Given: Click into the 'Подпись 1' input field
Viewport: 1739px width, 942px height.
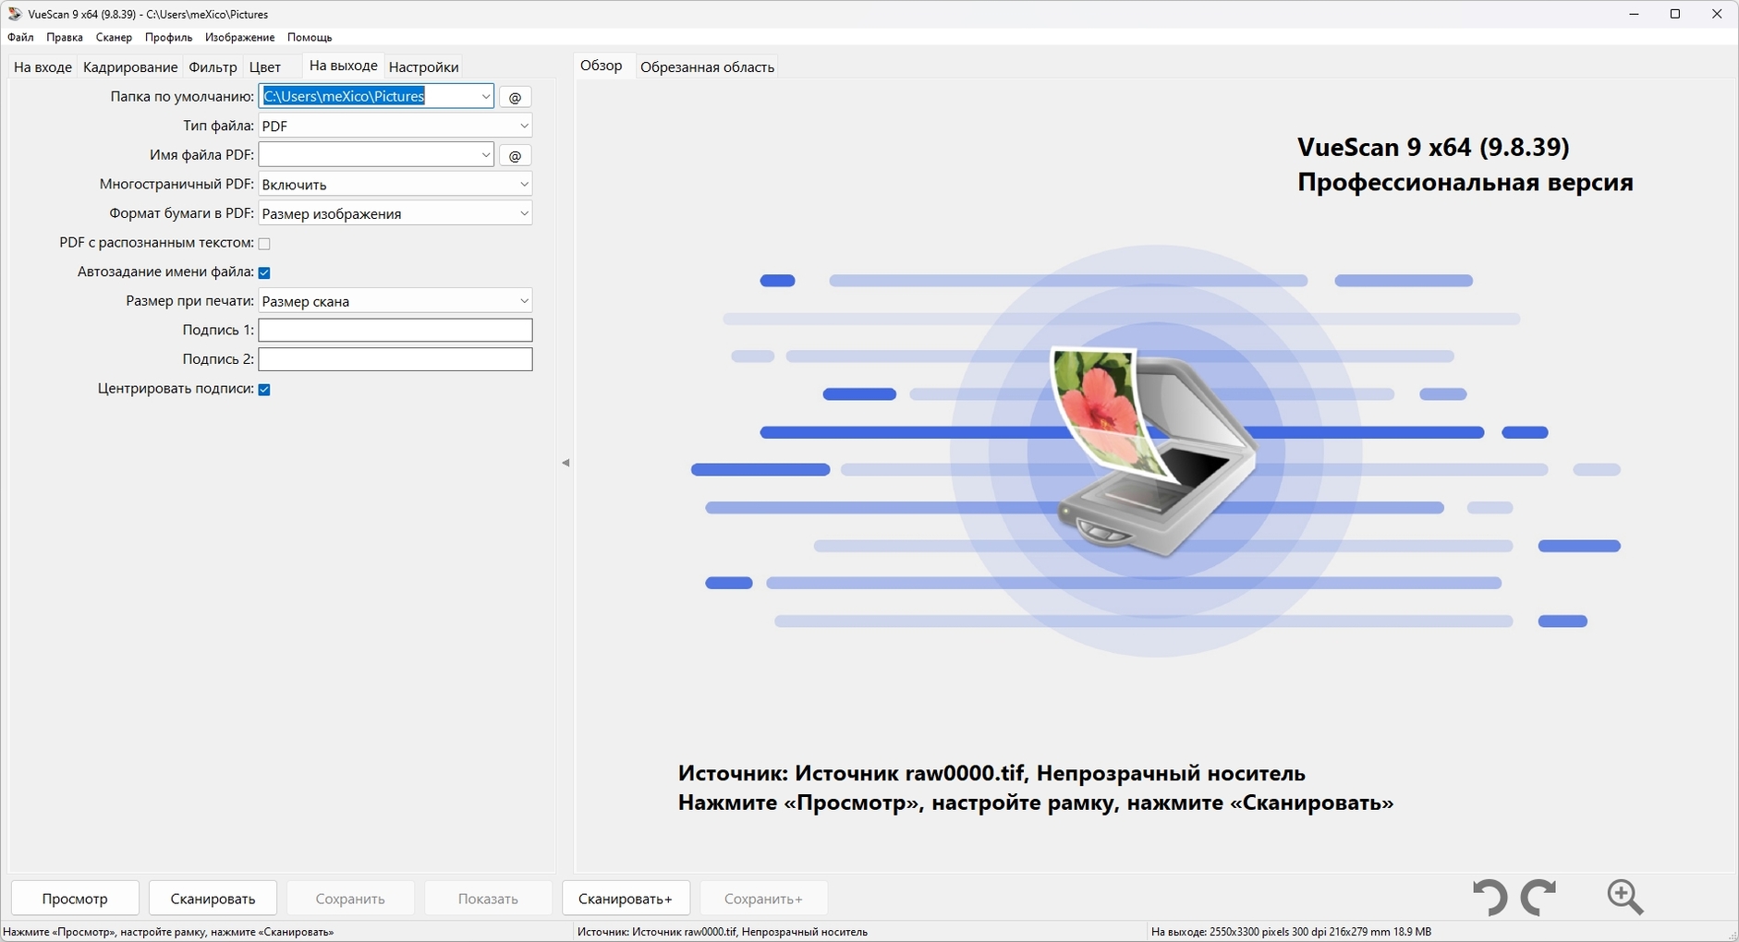Looking at the screenshot, I should (x=395, y=330).
